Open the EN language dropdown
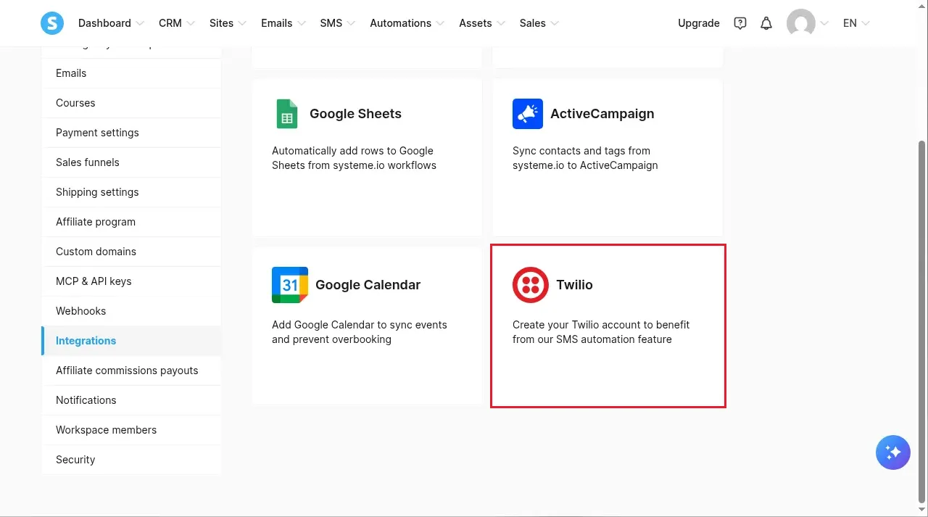 [856, 23]
